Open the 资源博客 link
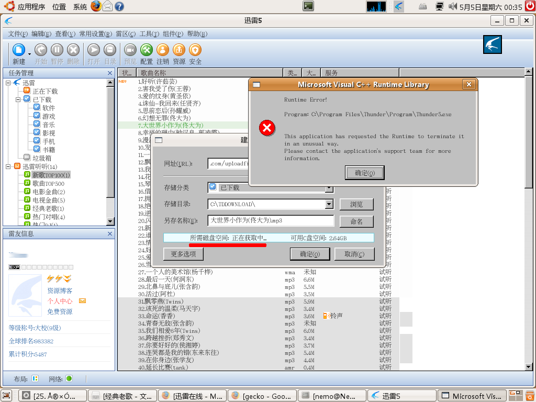Image resolution: width=536 pixels, height=402 pixels. coord(60,291)
